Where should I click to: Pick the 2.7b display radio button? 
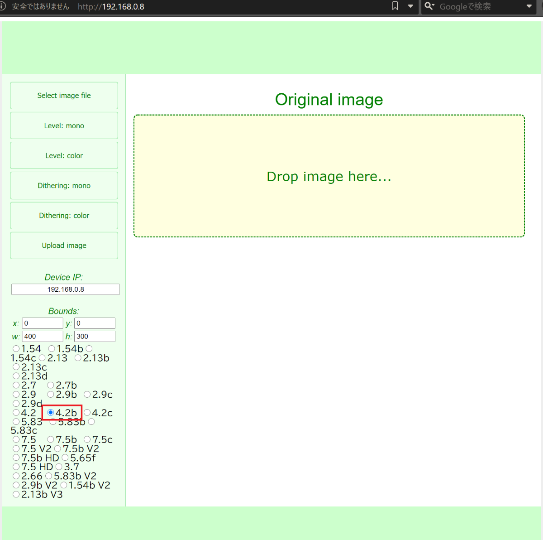51,385
